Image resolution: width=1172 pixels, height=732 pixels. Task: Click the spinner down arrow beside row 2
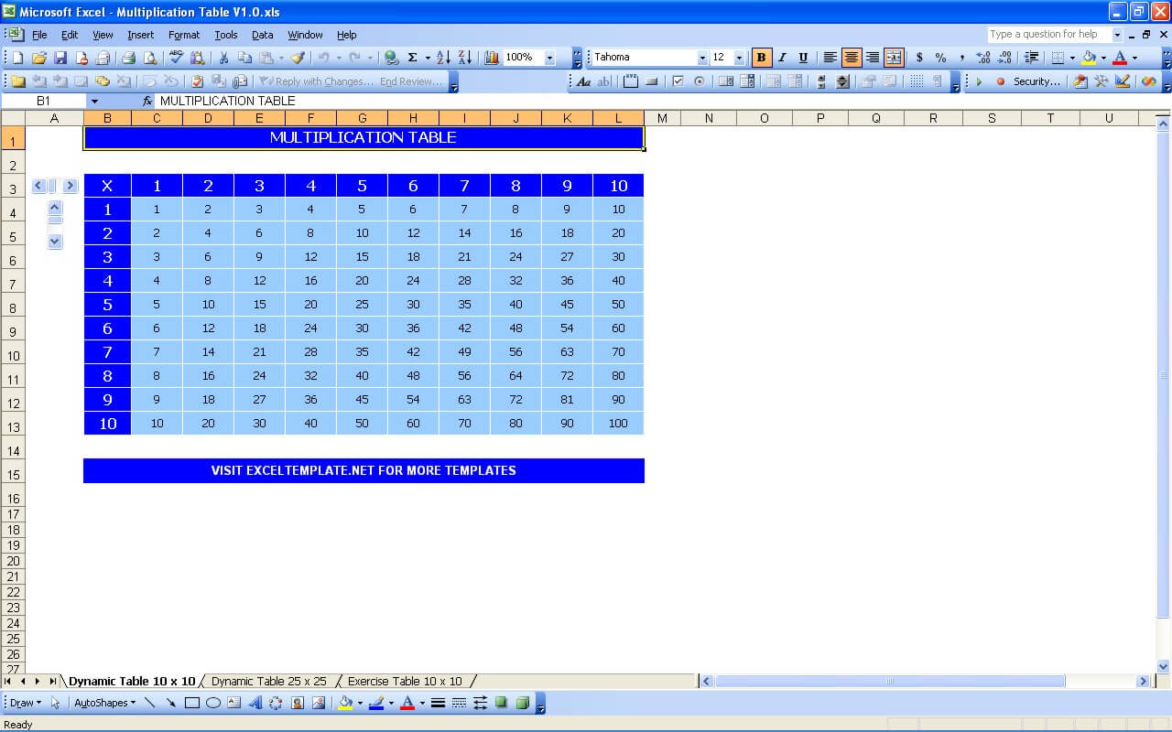(54, 242)
